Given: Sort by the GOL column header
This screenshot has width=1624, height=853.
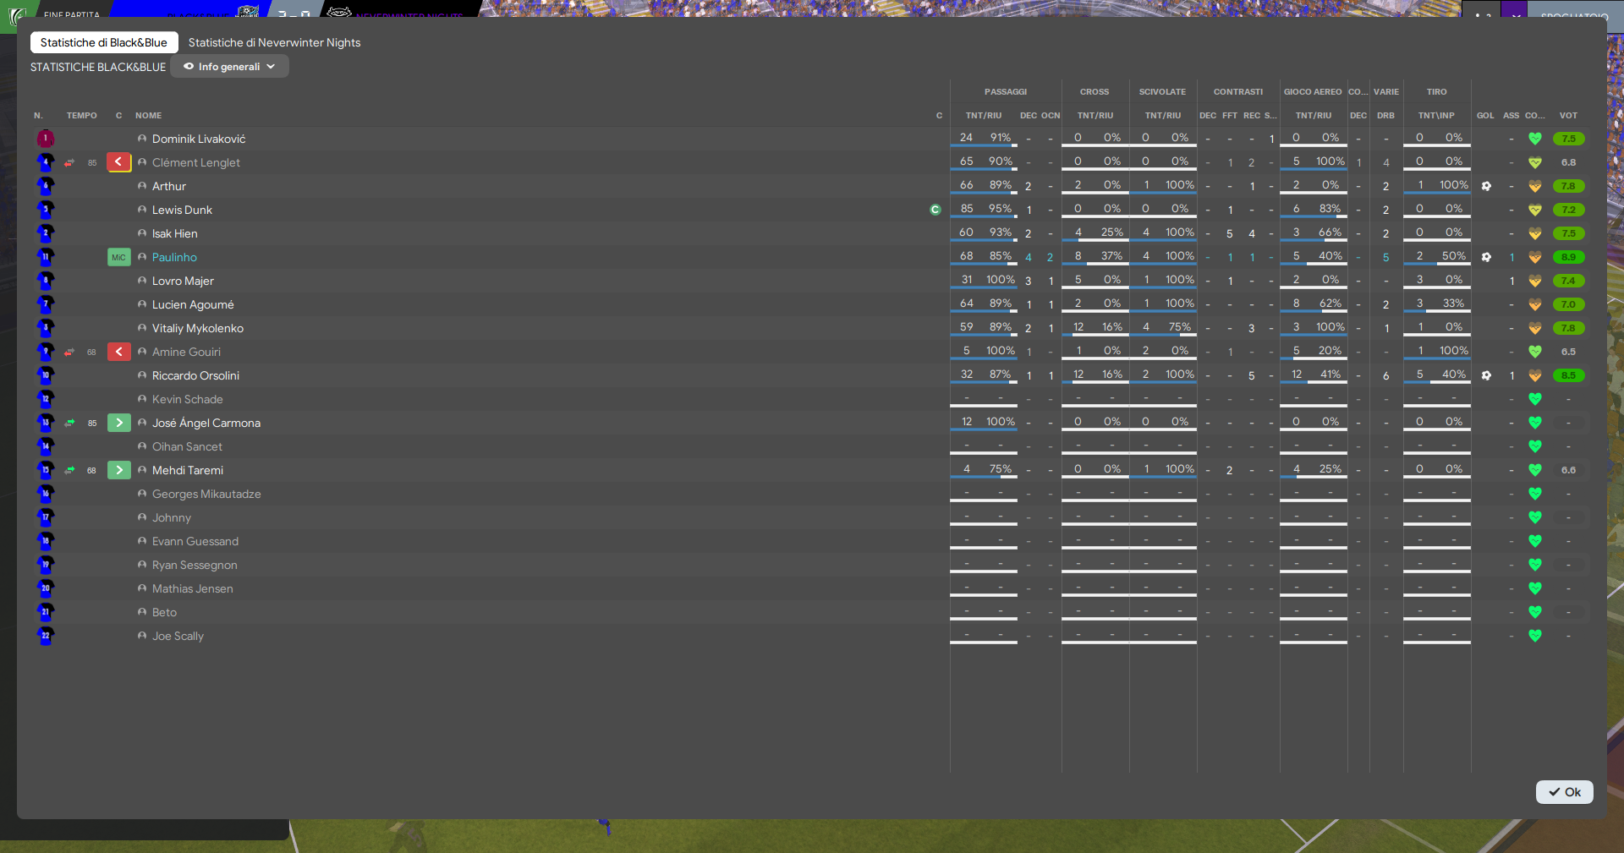Looking at the screenshot, I should point(1485,116).
